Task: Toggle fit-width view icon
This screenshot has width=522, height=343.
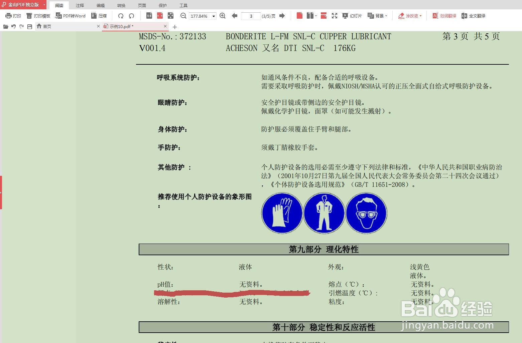Action: [x=160, y=16]
